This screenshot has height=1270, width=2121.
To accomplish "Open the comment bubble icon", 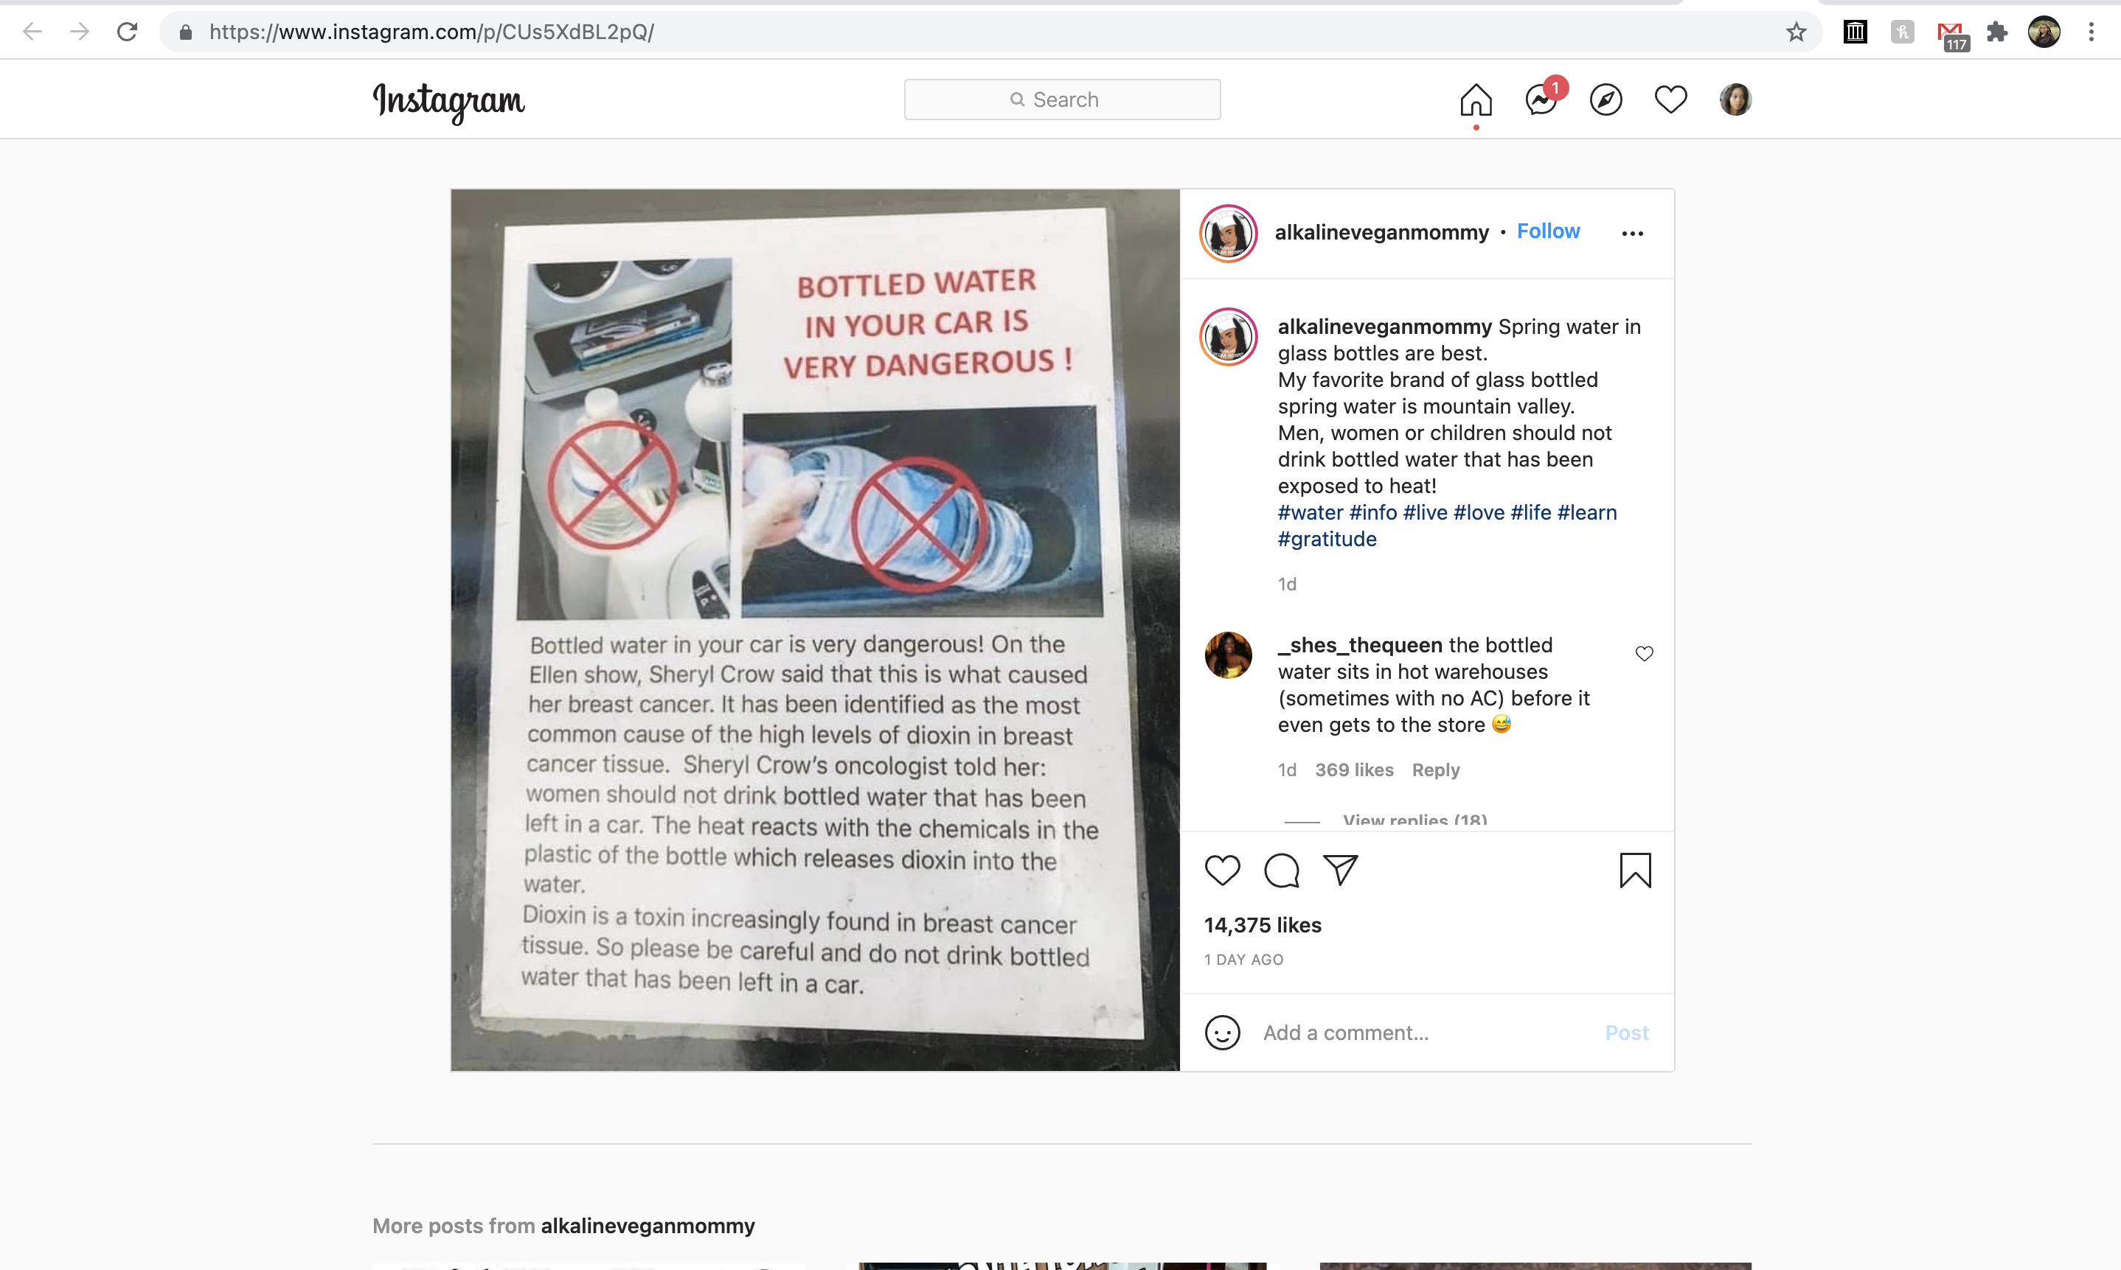I will 1281,870.
